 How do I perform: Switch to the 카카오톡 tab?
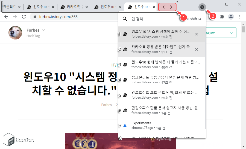72,7
